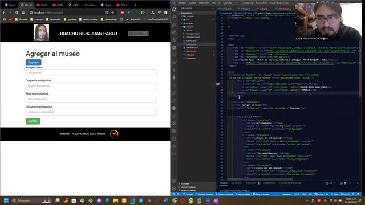Focus the Antiguedades input field
Image resolution: width=365 pixels, height=205 pixels.
click(x=91, y=73)
